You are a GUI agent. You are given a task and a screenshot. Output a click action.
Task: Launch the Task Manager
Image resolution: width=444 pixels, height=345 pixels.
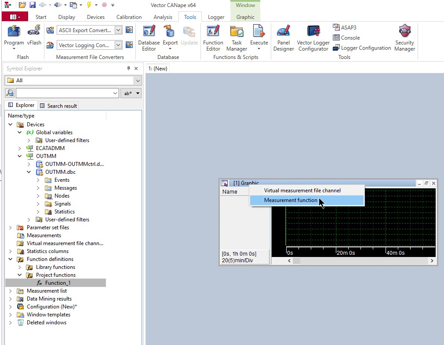tap(237, 37)
